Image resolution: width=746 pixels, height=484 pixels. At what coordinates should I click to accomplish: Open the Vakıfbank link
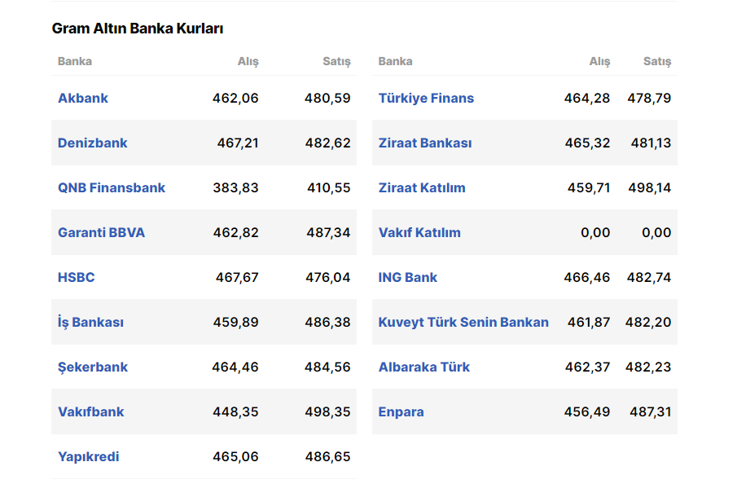point(91,411)
